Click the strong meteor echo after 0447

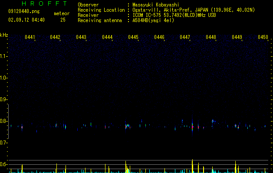coord(192,127)
